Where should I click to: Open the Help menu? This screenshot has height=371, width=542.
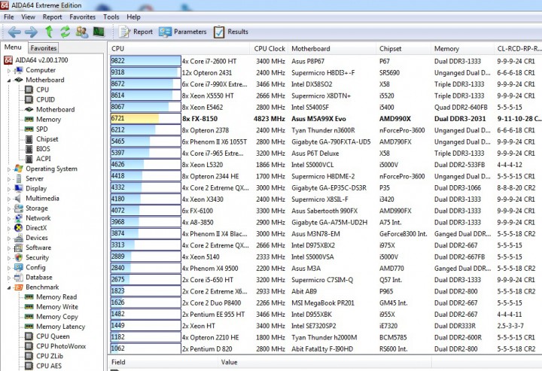click(x=133, y=17)
